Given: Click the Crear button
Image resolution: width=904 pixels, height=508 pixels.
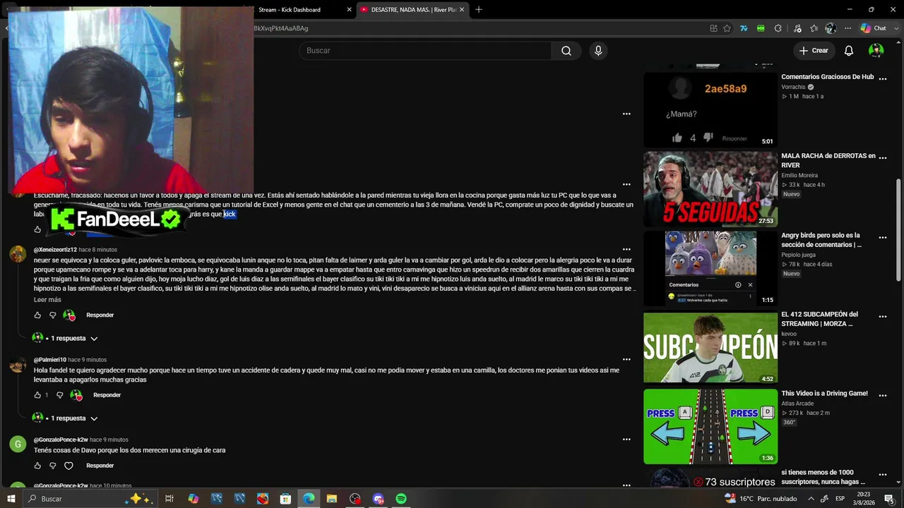Looking at the screenshot, I should click(813, 51).
